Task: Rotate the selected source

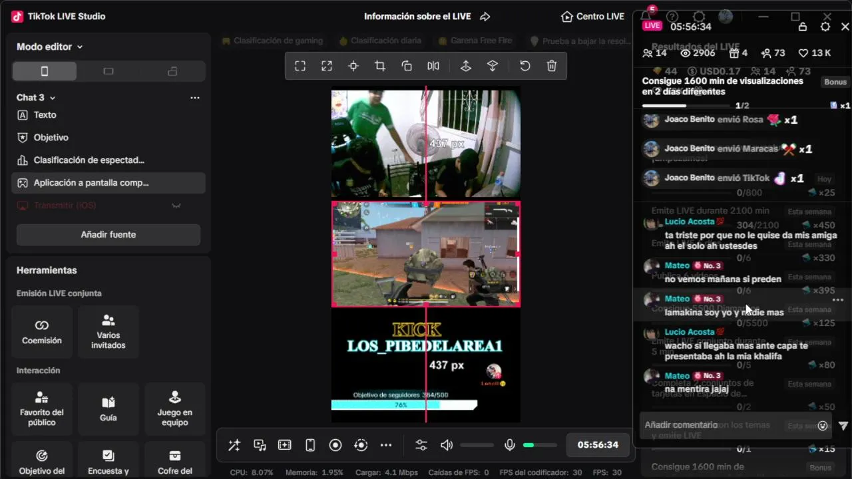Action: tap(407, 66)
